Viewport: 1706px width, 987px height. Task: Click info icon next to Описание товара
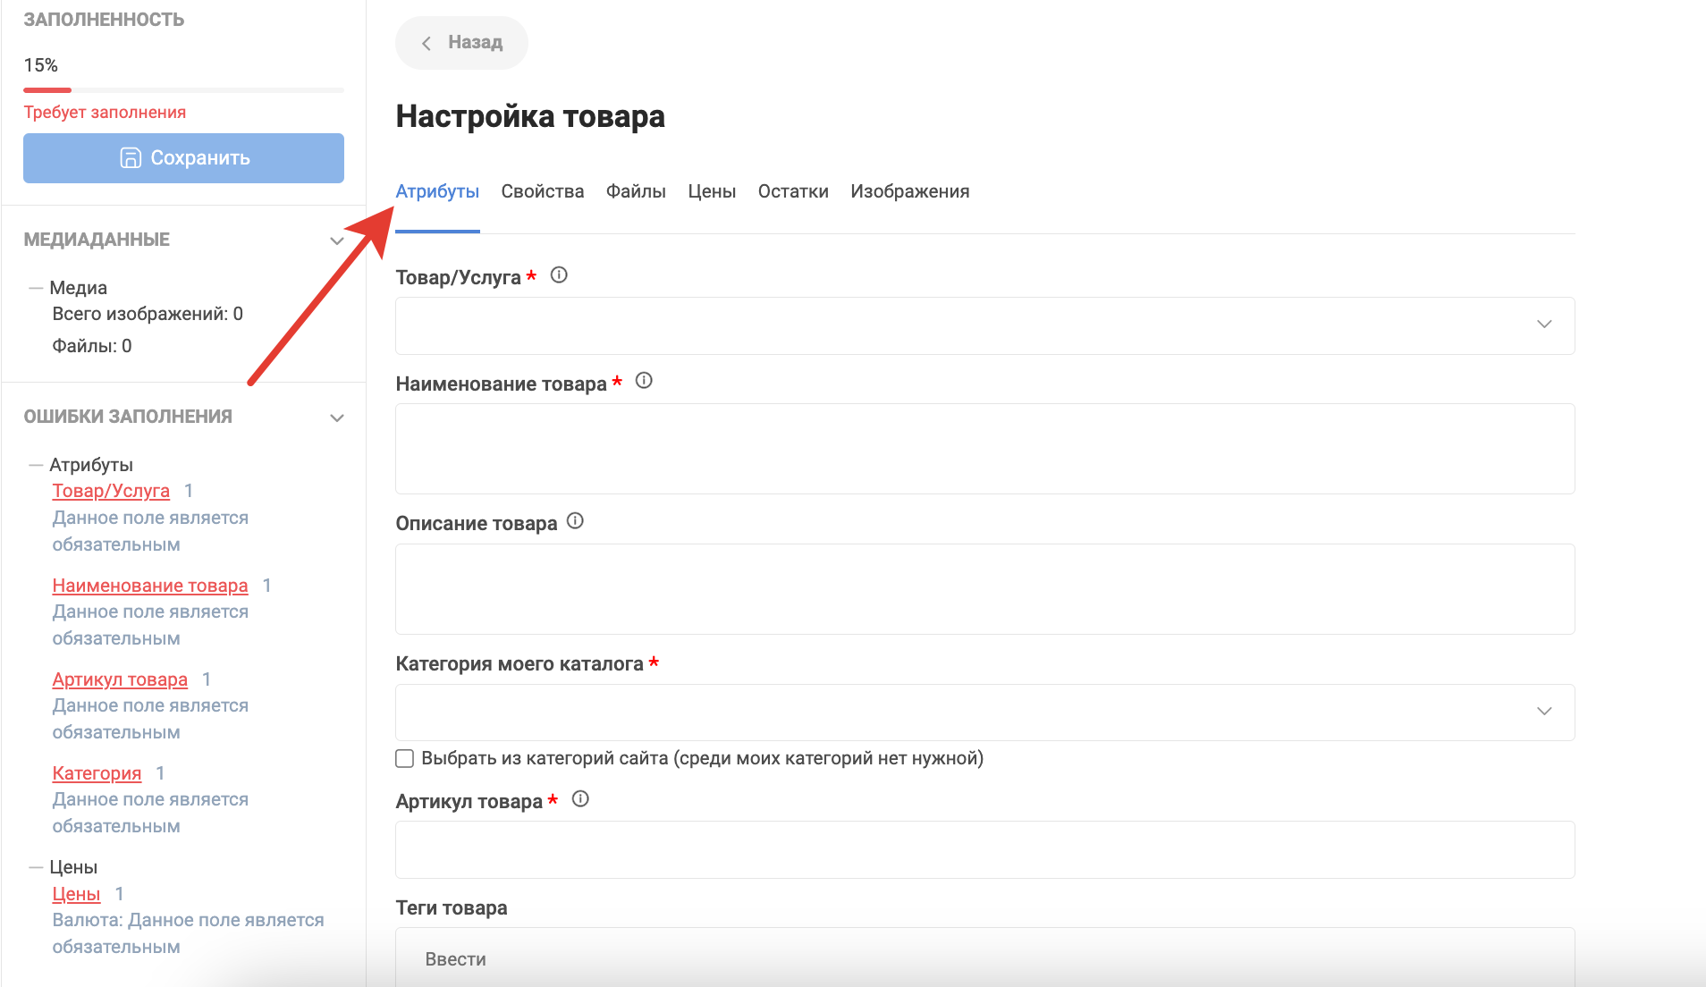(575, 521)
